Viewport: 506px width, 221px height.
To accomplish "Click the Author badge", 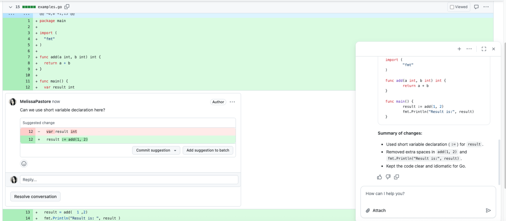I will click(x=218, y=102).
